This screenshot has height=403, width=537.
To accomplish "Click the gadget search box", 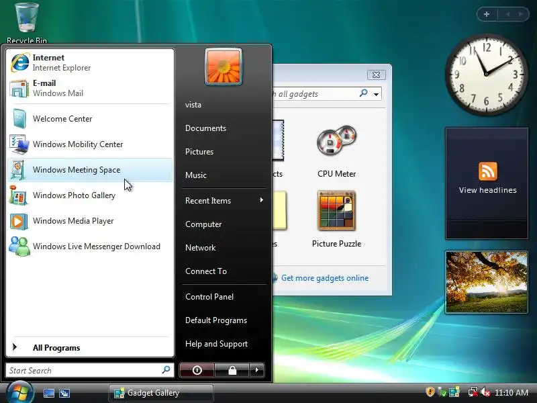I will click(x=315, y=94).
